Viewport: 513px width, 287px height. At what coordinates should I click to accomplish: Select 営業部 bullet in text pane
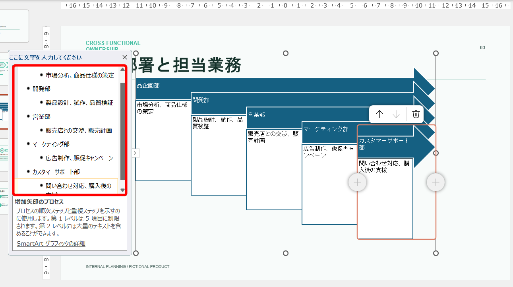pos(41,116)
